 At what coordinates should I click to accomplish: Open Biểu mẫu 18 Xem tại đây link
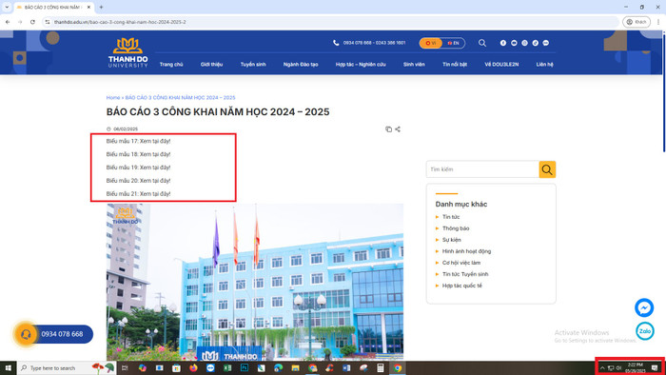(x=138, y=154)
